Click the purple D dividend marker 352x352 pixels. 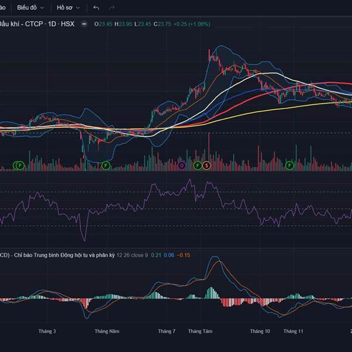click(182, 166)
